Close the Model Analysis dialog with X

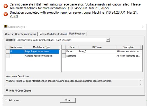pos(143,27)
